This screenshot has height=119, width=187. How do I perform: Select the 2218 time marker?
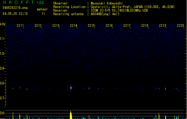tap(145, 26)
